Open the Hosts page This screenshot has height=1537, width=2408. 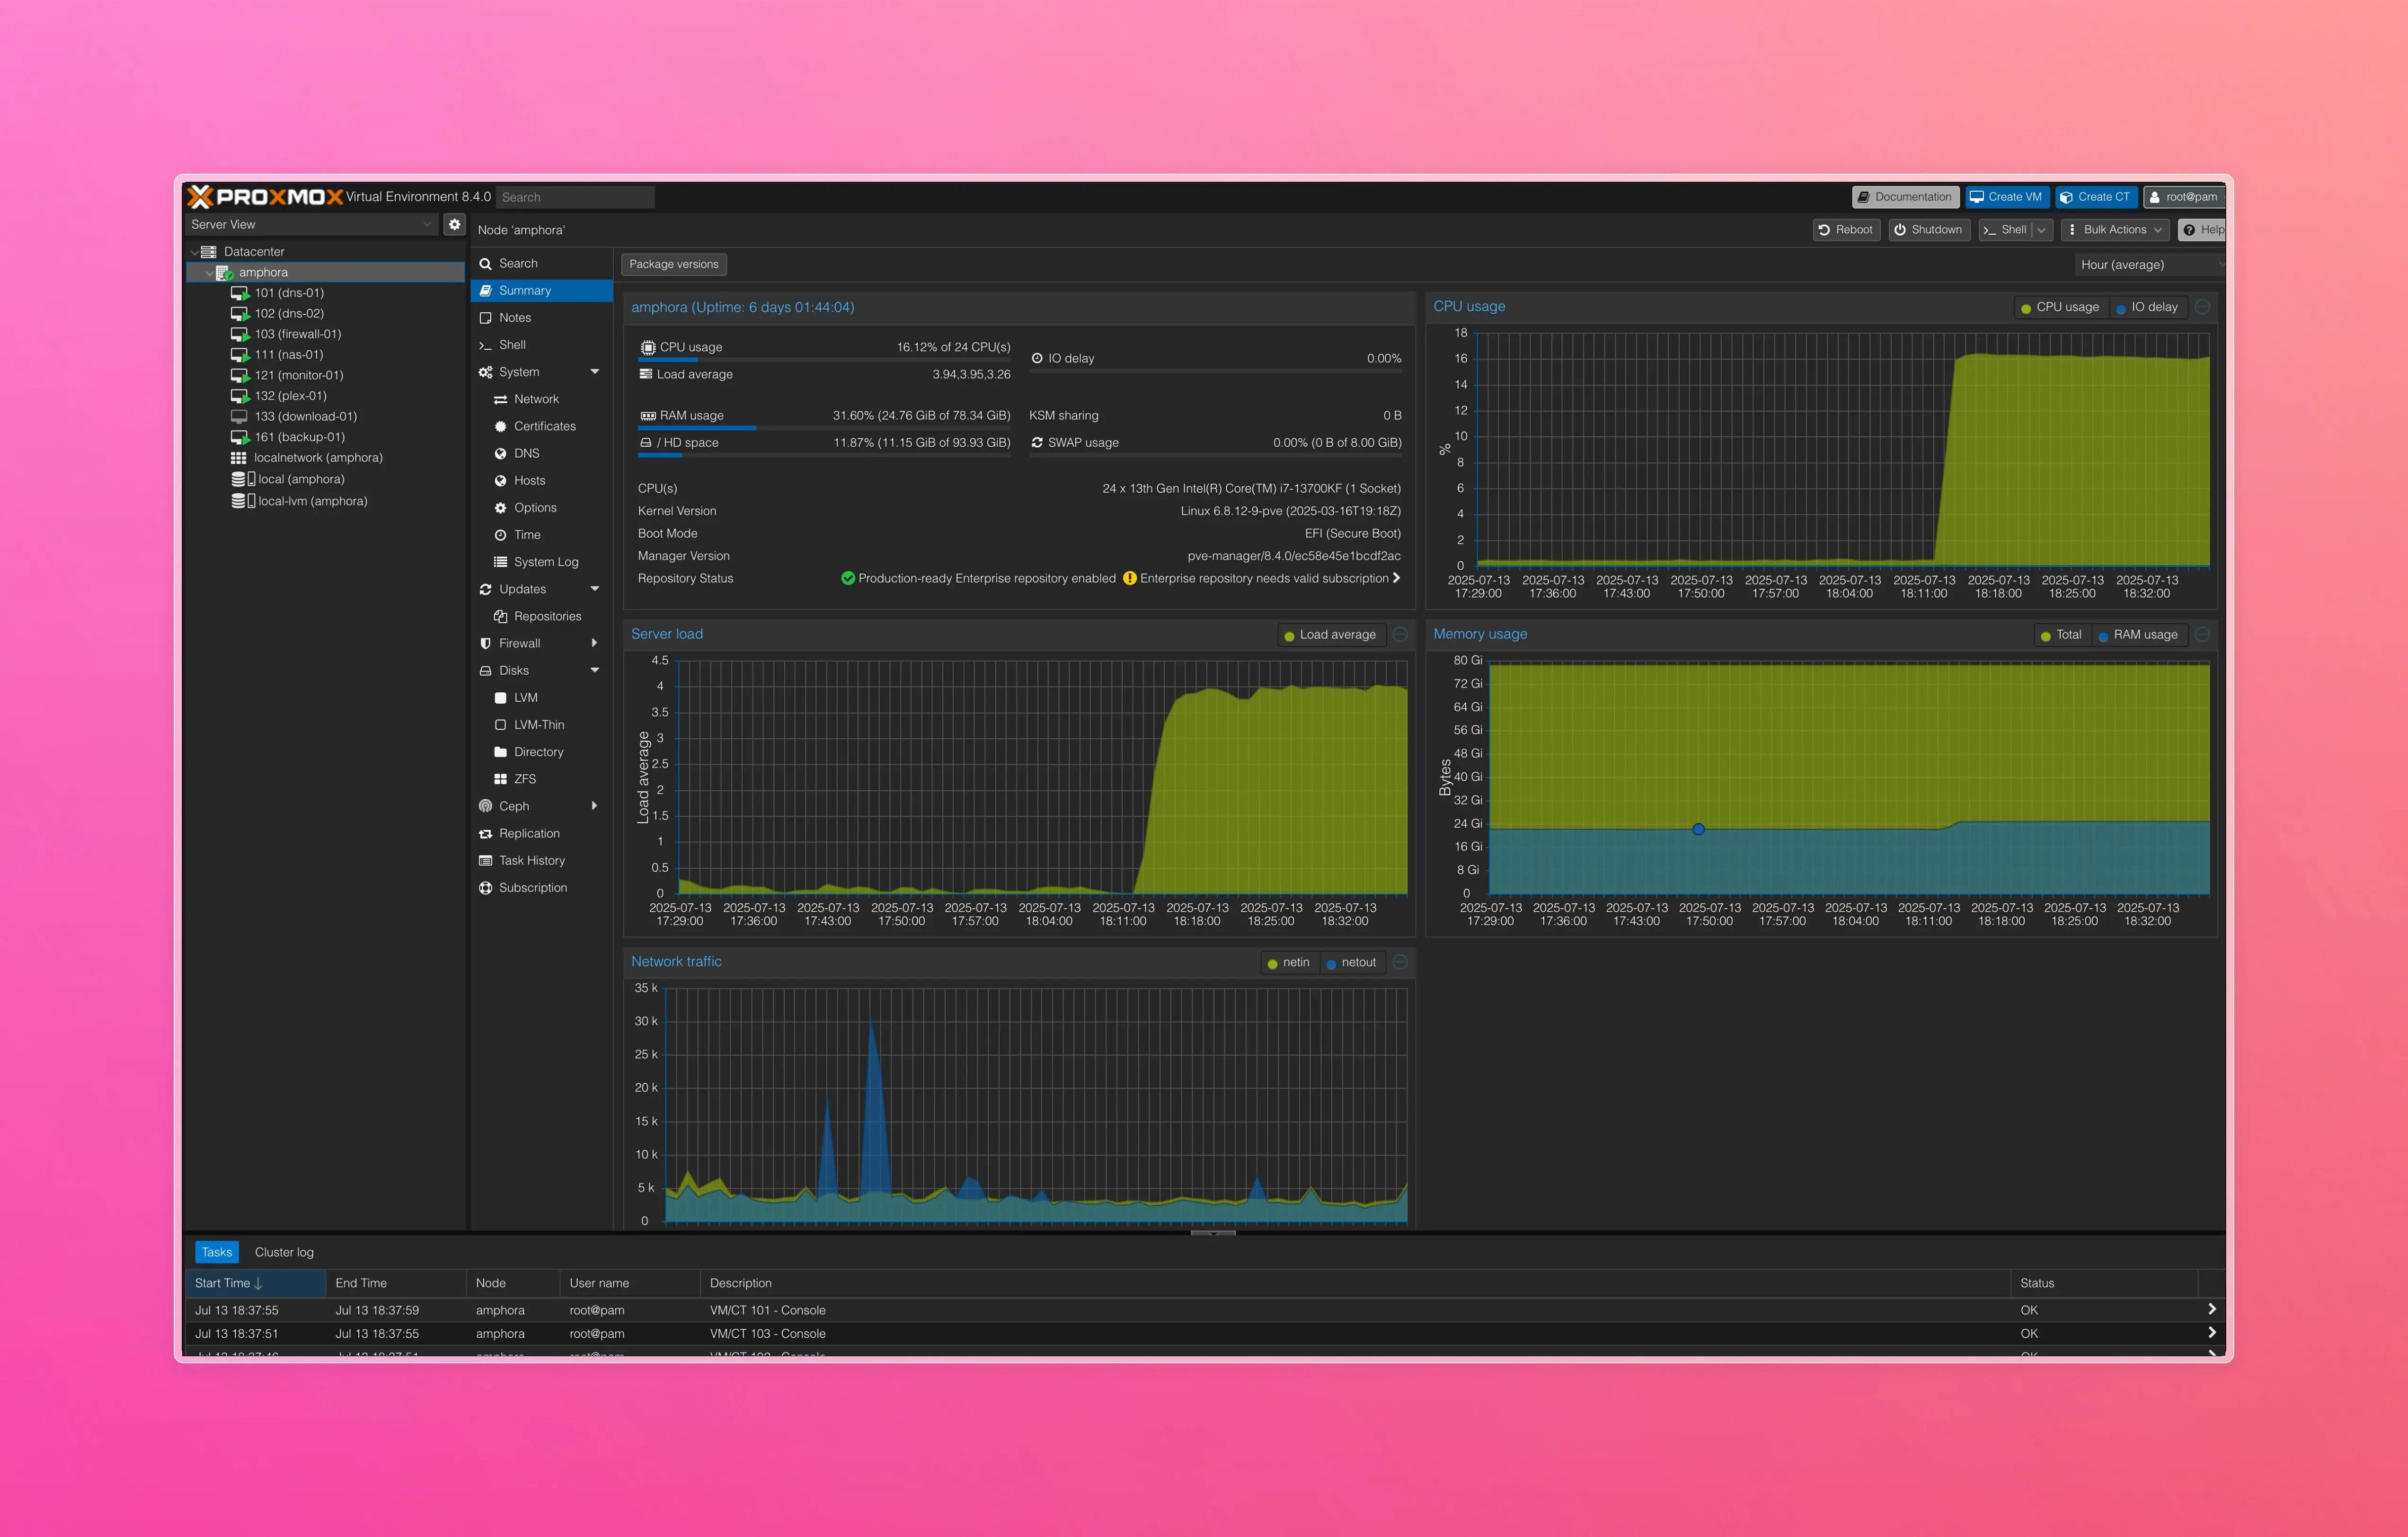point(541,480)
